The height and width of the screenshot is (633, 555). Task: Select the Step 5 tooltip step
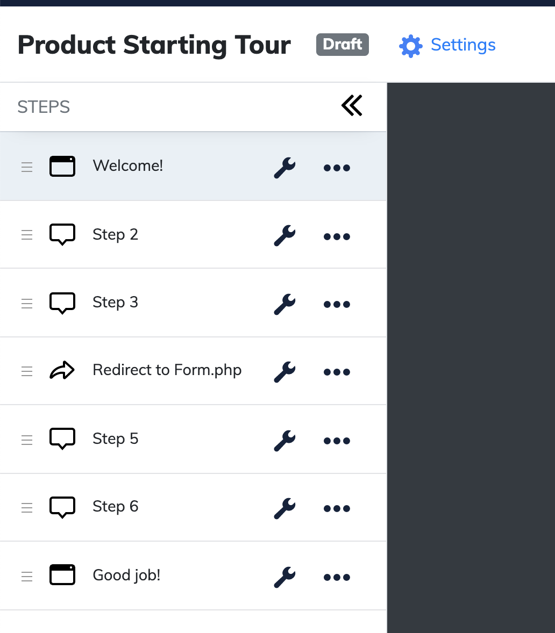point(115,439)
